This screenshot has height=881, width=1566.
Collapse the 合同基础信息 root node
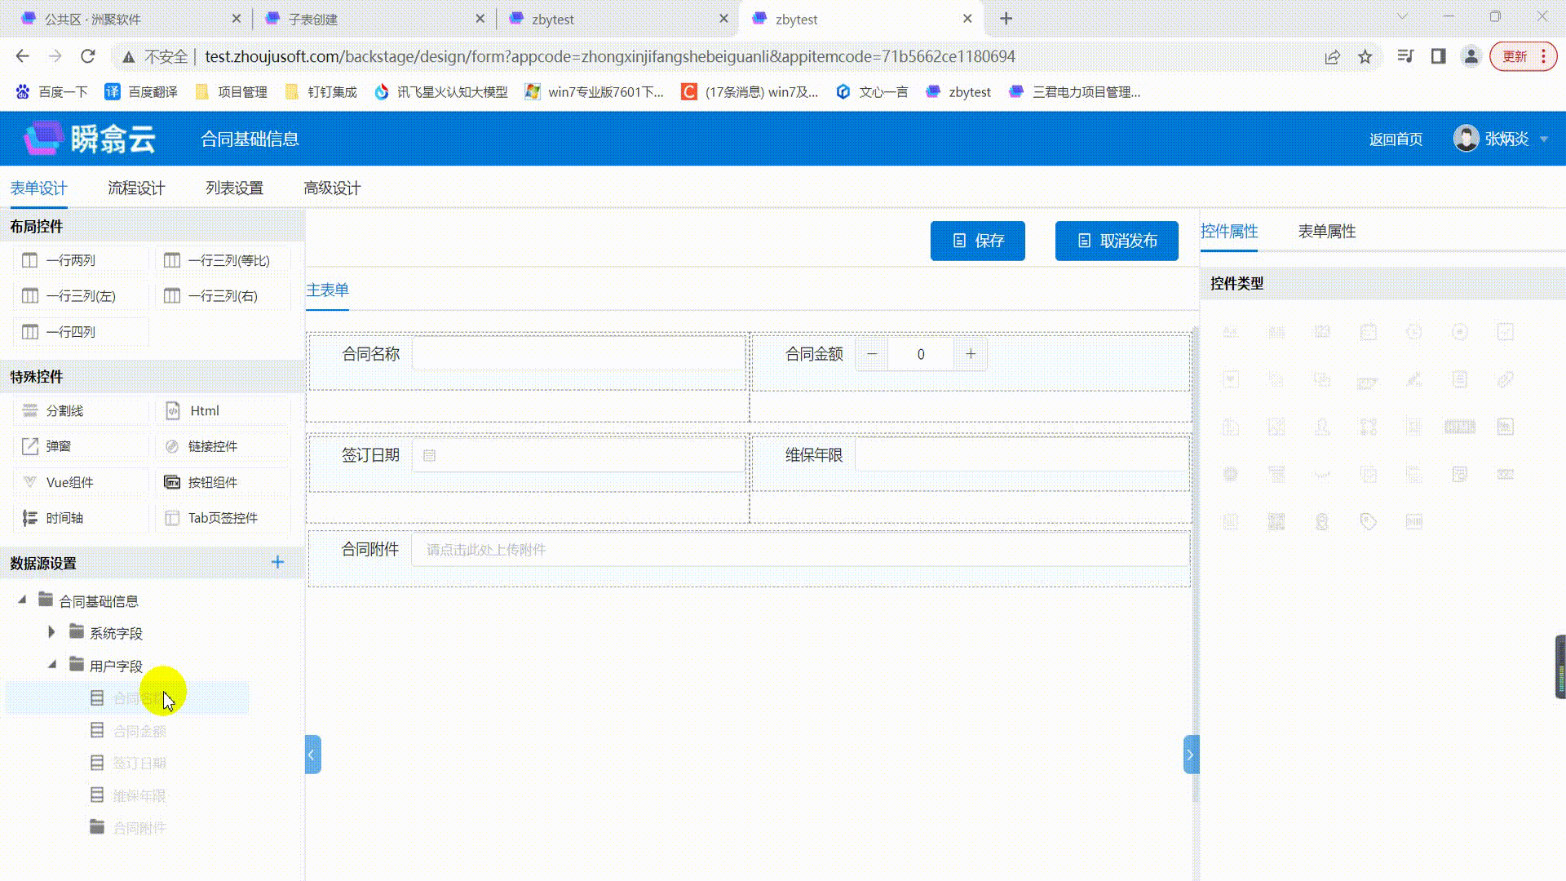[x=22, y=600]
